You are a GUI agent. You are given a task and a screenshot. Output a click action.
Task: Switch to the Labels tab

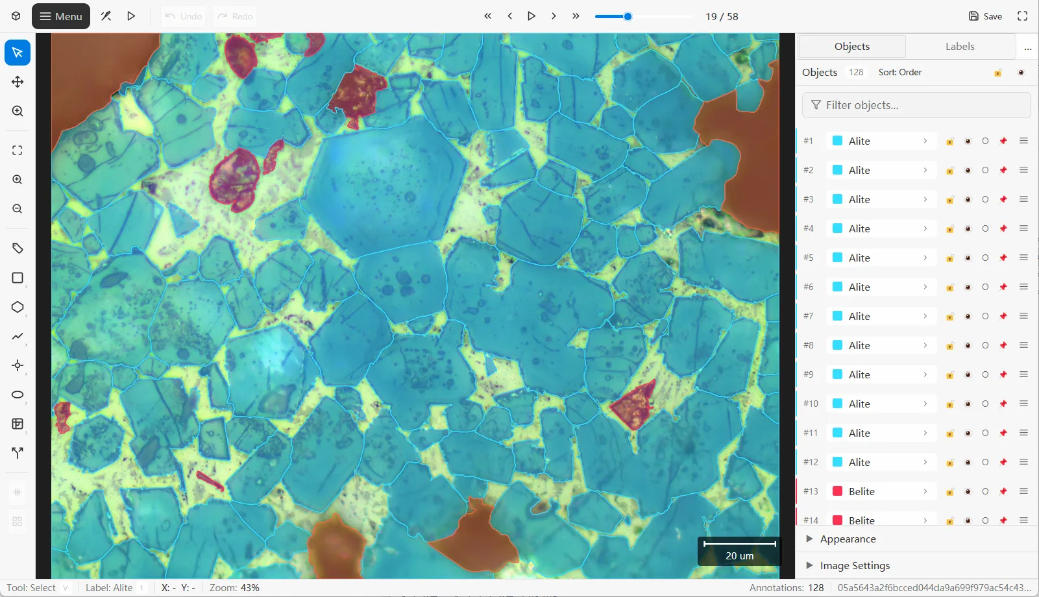tap(960, 47)
